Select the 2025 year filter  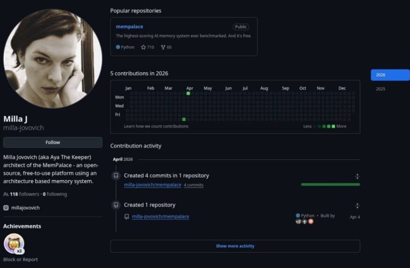pyautogui.click(x=380, y=89)
